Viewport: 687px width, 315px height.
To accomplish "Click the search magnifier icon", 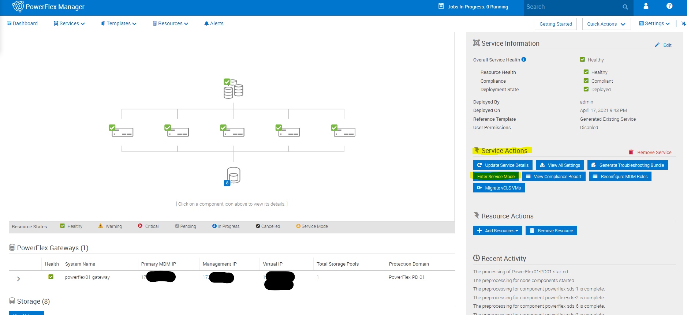I will pyautogui.click(x=625, y=7).
